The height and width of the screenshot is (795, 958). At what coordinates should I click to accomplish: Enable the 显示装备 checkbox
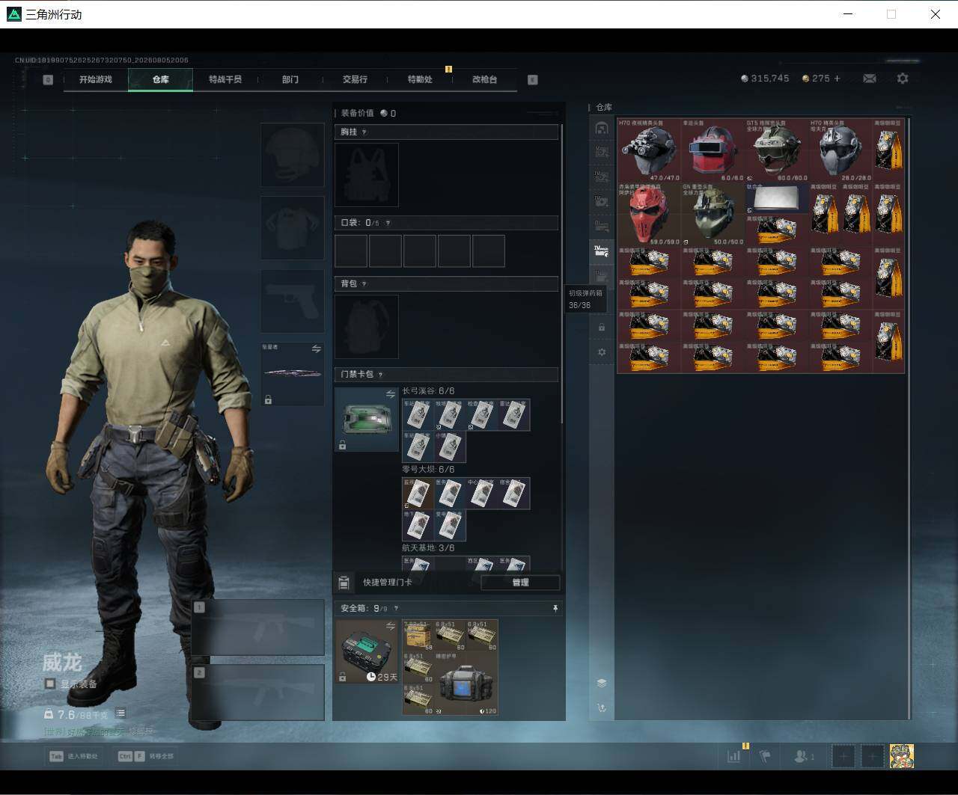pyautogui.click(x=49, y=684)
